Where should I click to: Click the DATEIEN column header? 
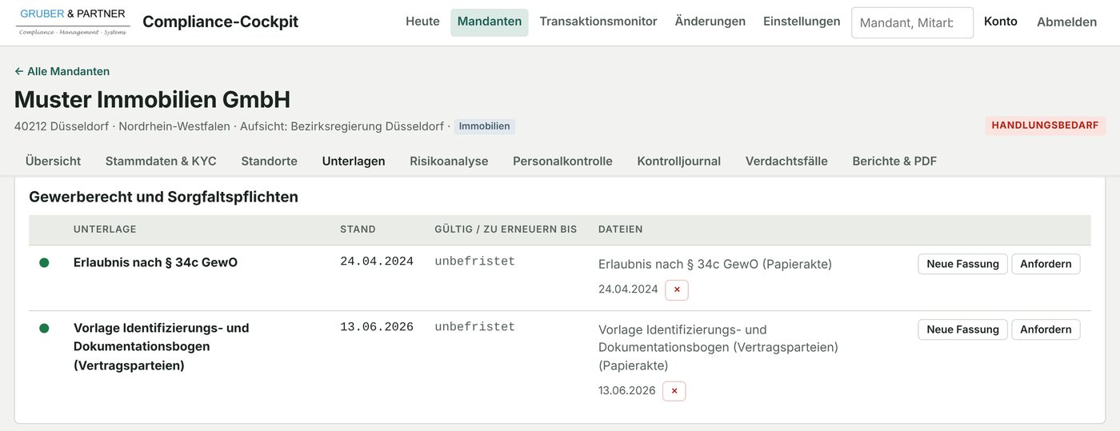621,229
